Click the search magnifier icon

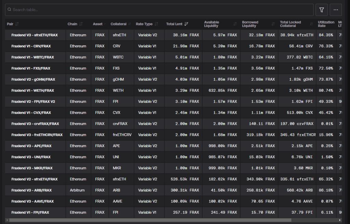[9, 10]
